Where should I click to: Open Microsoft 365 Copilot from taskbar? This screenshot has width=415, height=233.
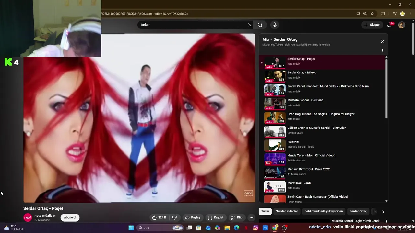tap(218, 228)
